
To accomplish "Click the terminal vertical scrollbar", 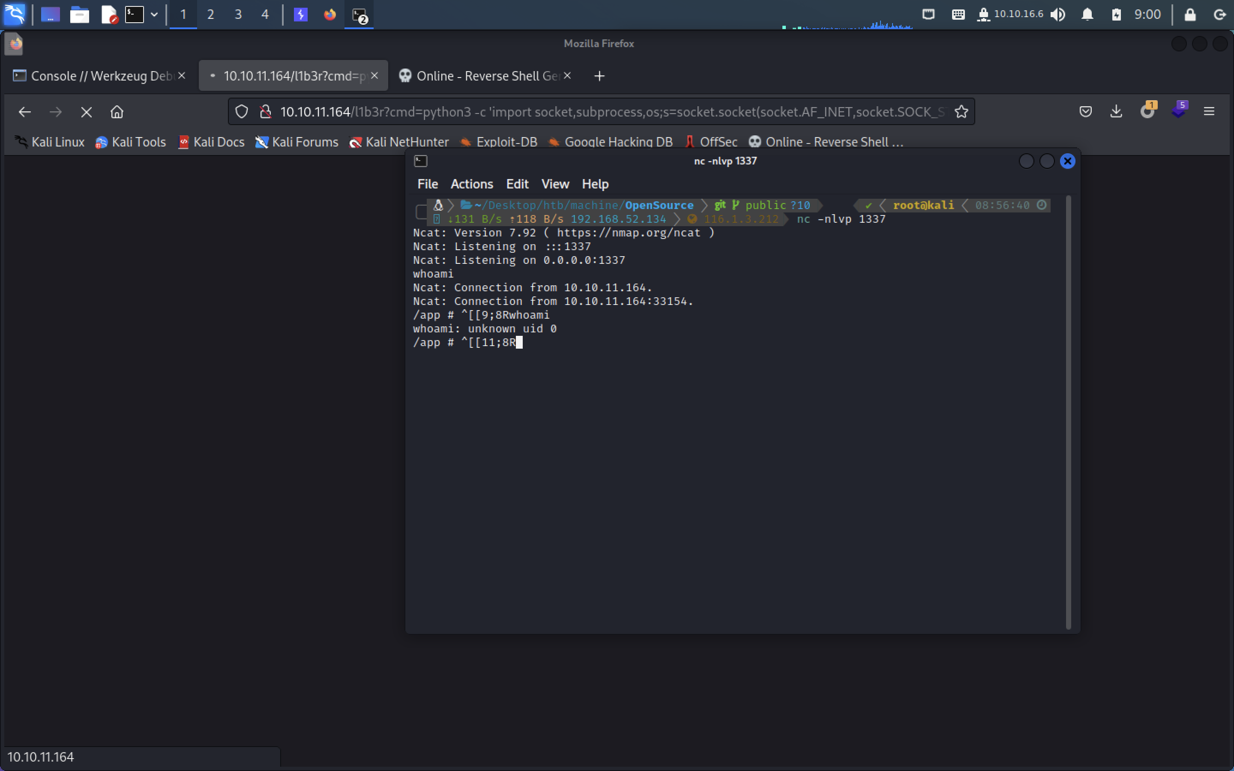I will [1068, 412].
